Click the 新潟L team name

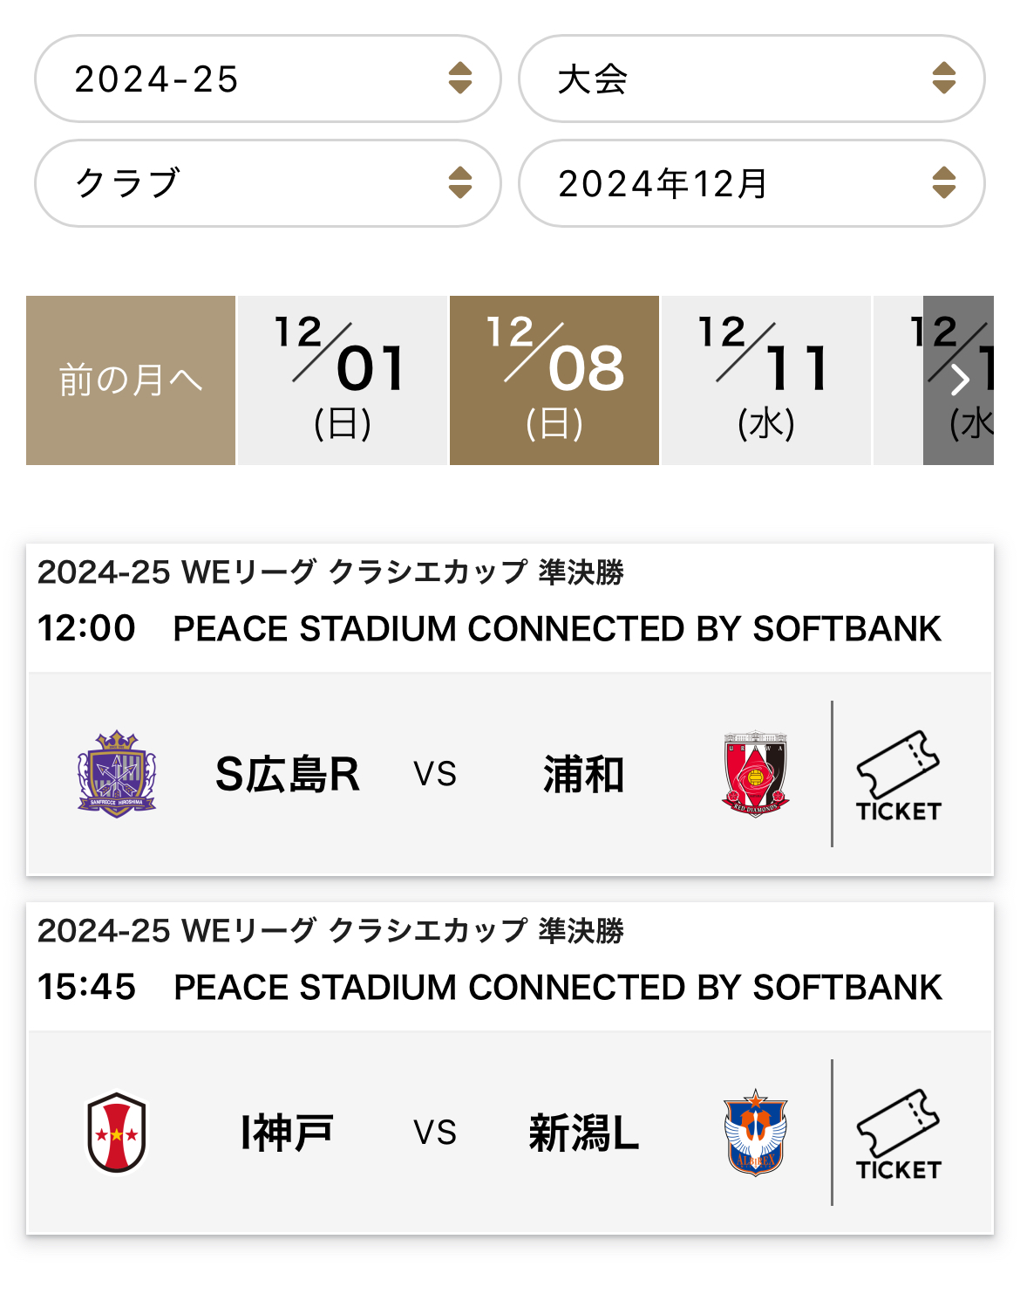583,1133
